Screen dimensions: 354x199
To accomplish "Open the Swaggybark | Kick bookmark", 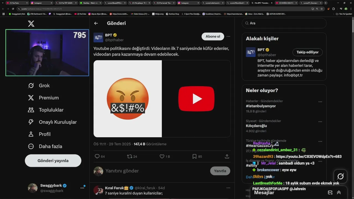I will pyautogui.click(x=17, y=14).
